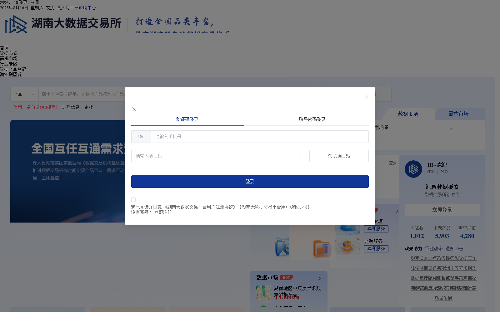Expand 数据市场 HOT card chevron
The image size is (500, 312).
(320, 278)
